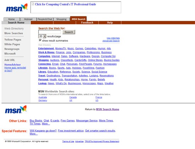Open Buy Books link in Other Links
The width and height of the screenshot is (195, 149).
click(x=36, y=121)
